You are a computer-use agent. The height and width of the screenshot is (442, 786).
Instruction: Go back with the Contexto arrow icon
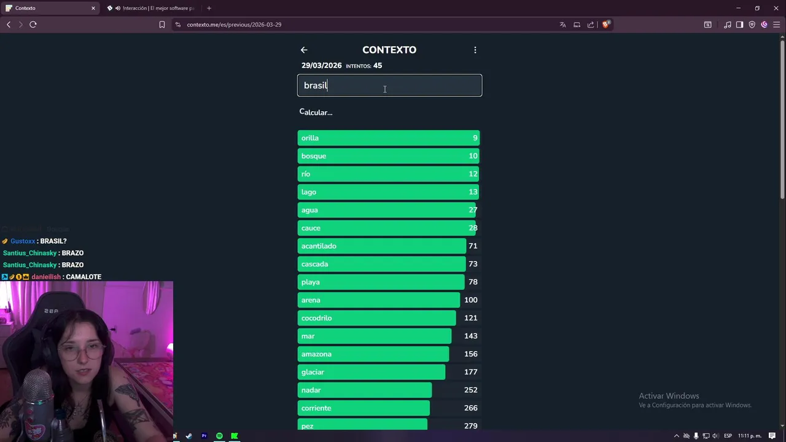304,50
